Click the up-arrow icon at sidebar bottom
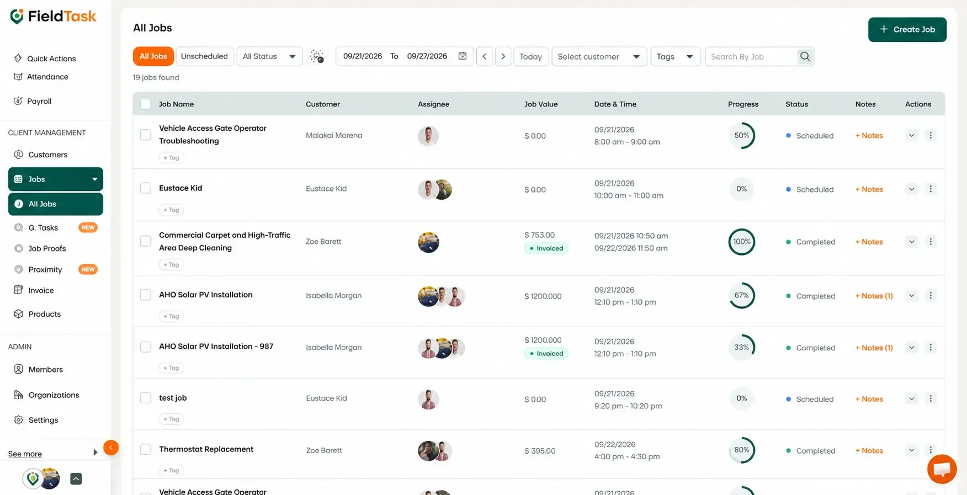Screen dimensions: 967x495 click(x=76, y=479)
